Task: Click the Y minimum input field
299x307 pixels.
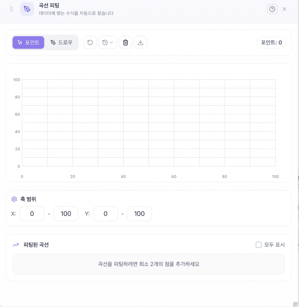Action: point(106,214)
